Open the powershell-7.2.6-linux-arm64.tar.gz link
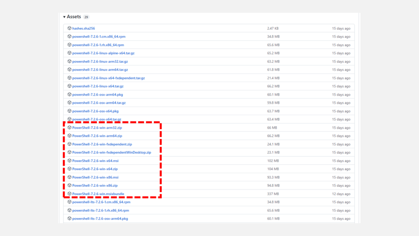This screenshot has width=419, height=236. pos(100,70)
